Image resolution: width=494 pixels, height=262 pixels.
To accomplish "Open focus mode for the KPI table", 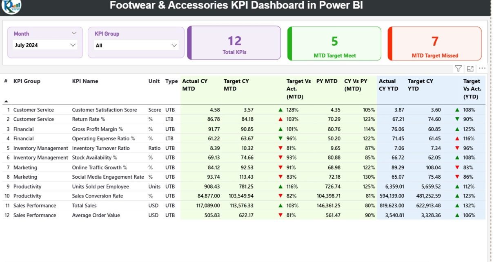I will tap(470, 69).
